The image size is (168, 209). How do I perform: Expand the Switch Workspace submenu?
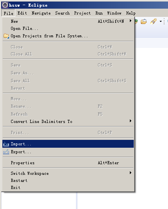pyautogui.click(x=131, y=173)
